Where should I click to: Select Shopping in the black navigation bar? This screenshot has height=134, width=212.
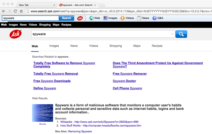coord(45,25)
